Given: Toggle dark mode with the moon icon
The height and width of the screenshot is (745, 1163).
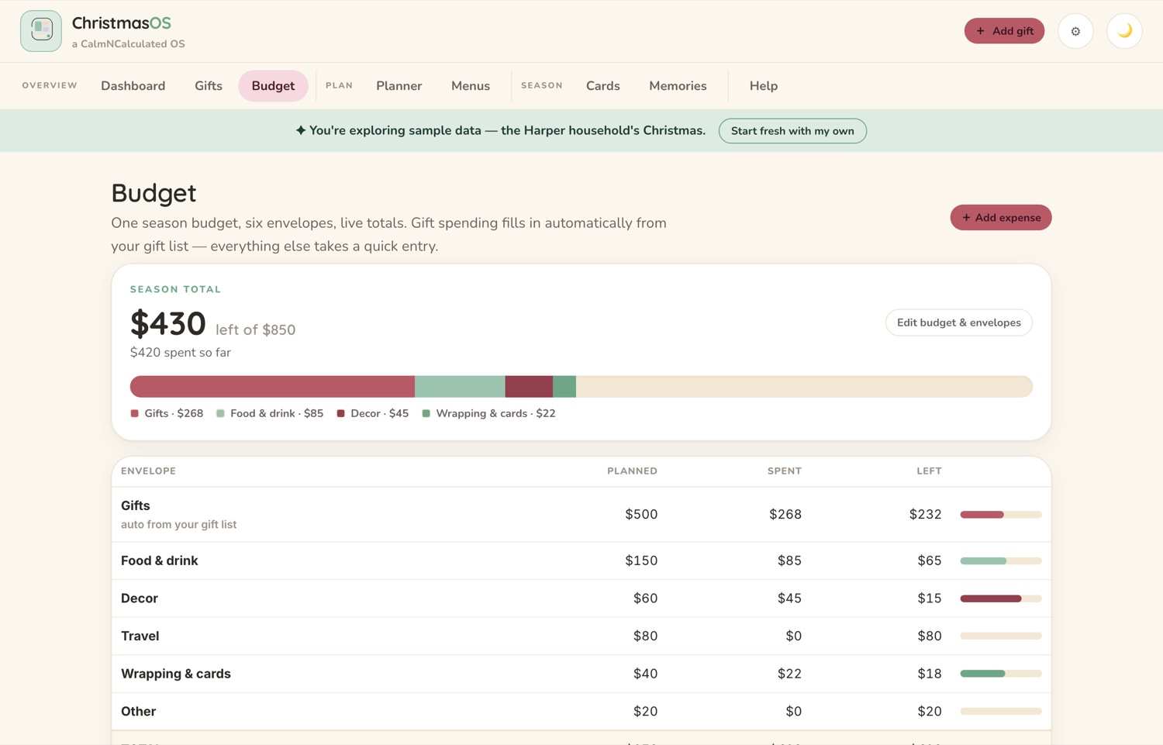Looking at the screenshot, I should (x=1124, y=31).
